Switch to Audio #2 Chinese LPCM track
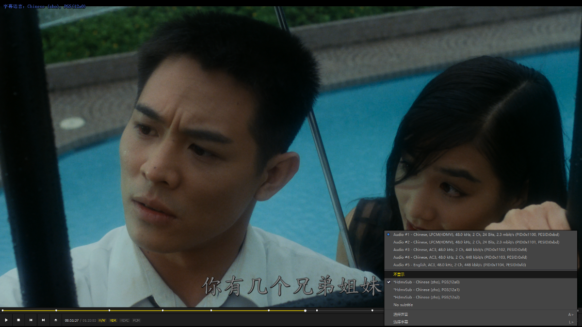582x327 pixels. pos(476,242)
